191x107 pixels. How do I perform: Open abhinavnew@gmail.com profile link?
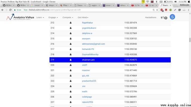coord(93,44)
